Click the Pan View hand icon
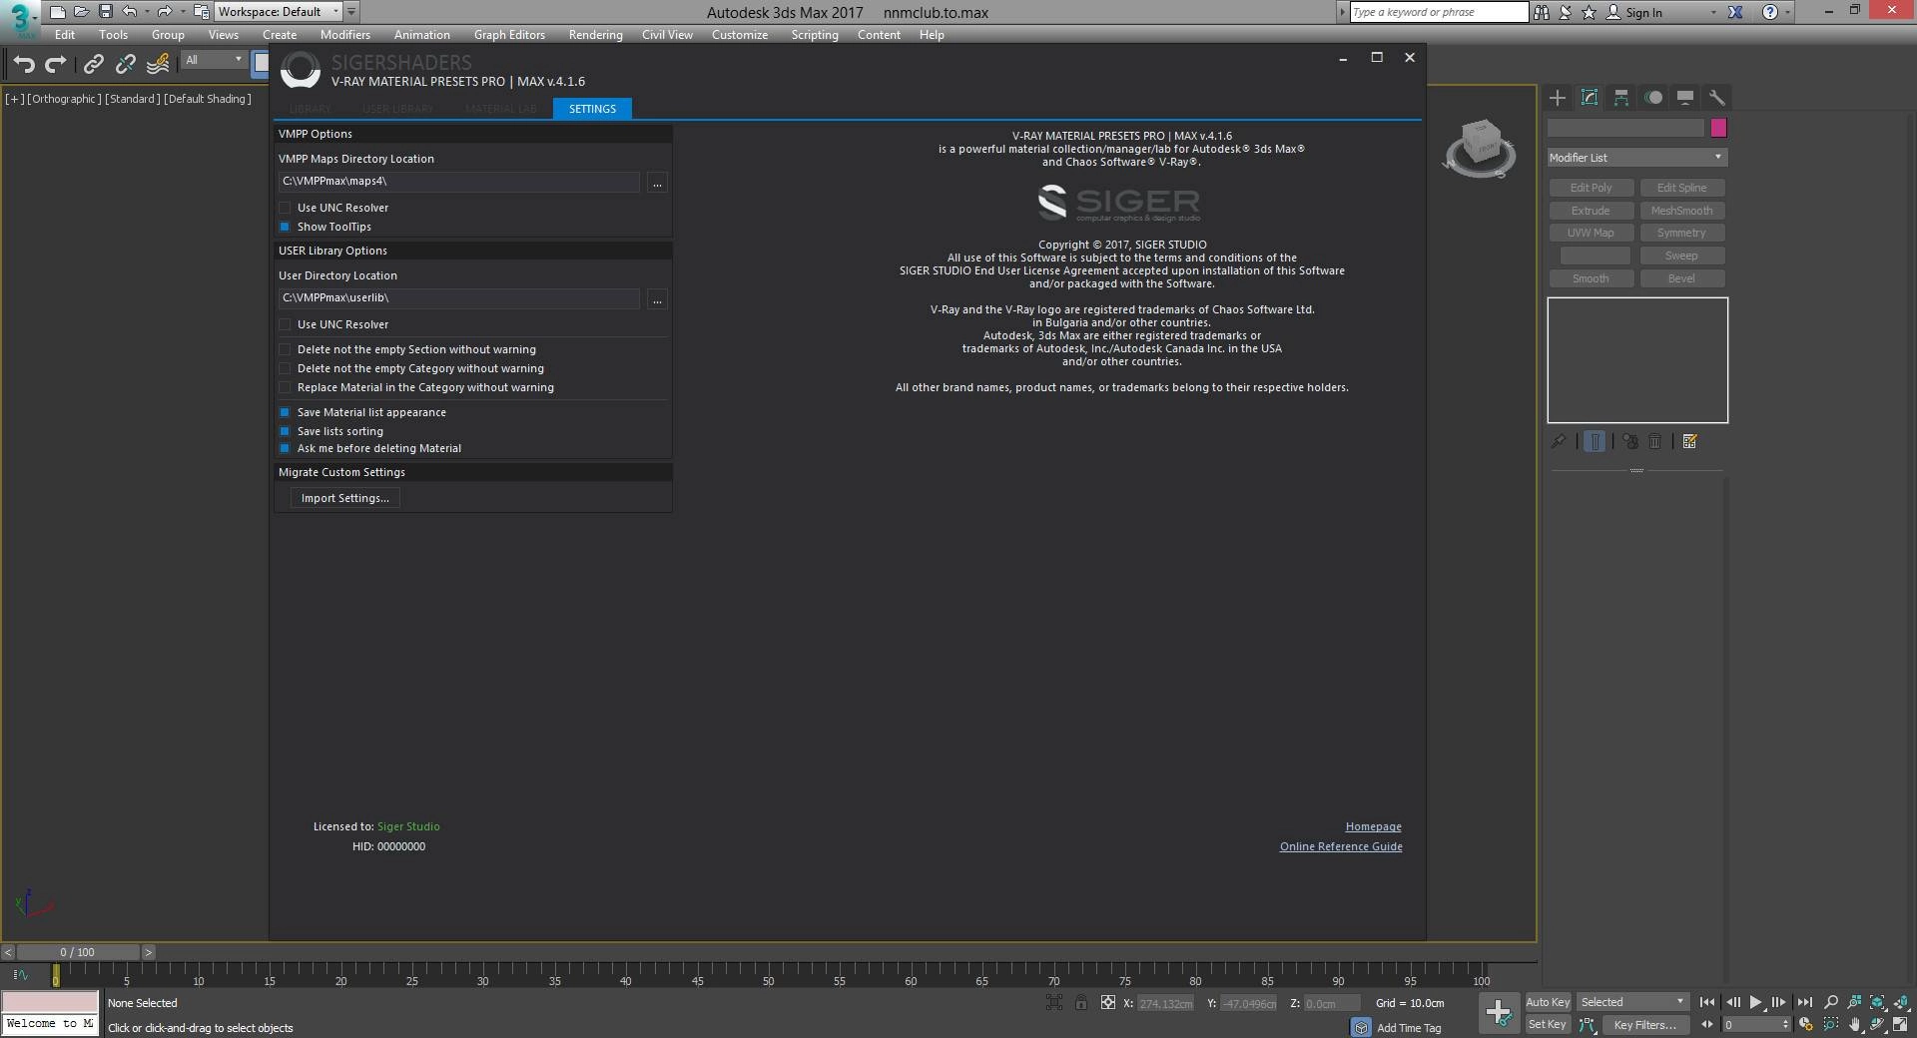Image resolution: width=1917 pixels, height=1038 pixels. click(1855, 1025)
